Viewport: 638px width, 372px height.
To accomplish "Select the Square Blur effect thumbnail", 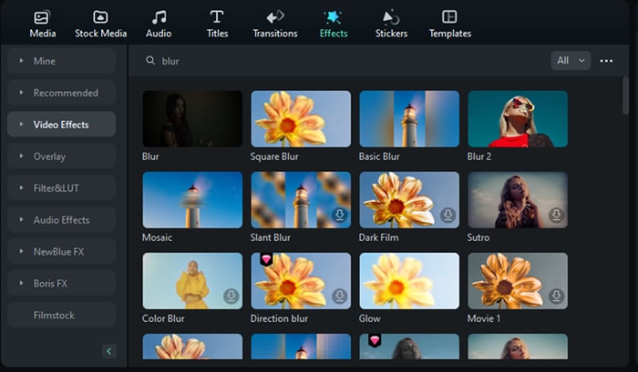I will click(x=301, y=118).
